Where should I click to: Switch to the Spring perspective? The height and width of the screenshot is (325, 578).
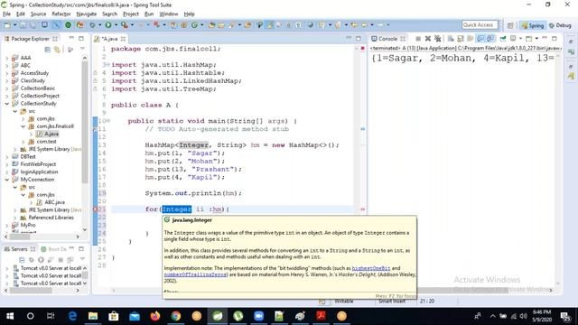tap(533, 25)
